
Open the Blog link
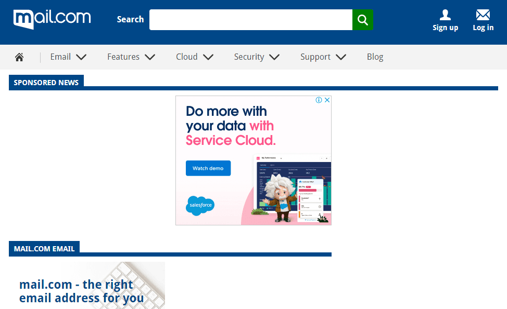coord(375,57)
